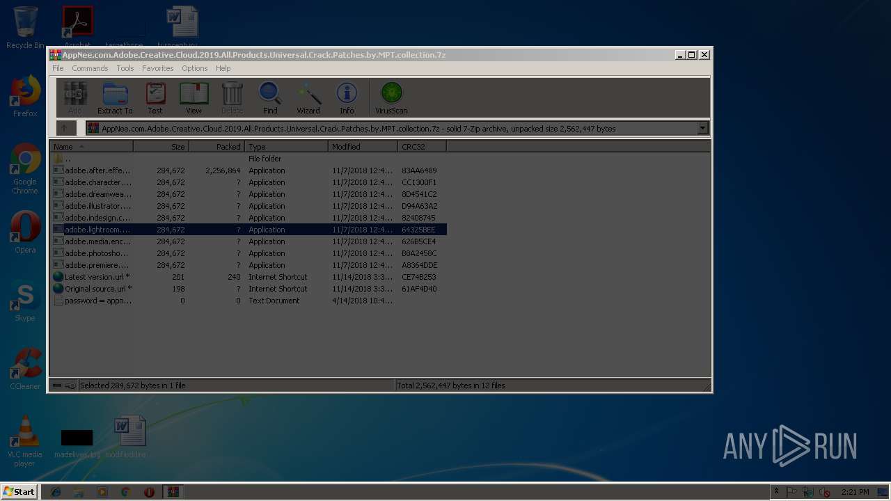The height and width of the screenshot is (501, 891).
Task: Open the CCleaner desktop shortcut
Action: pyautogui.click(x=25, y=369)
